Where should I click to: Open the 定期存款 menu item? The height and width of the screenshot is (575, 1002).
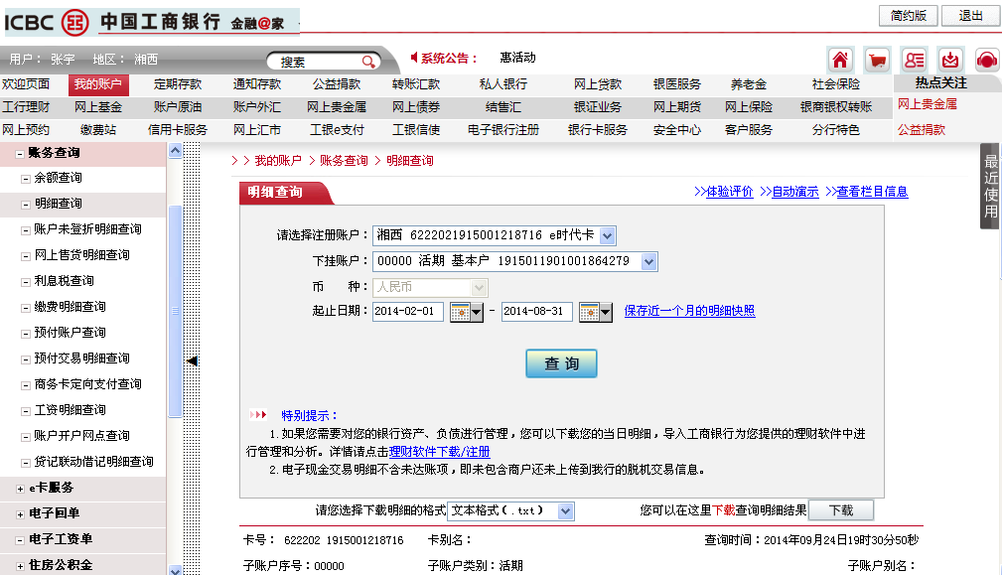click(178, 84)
